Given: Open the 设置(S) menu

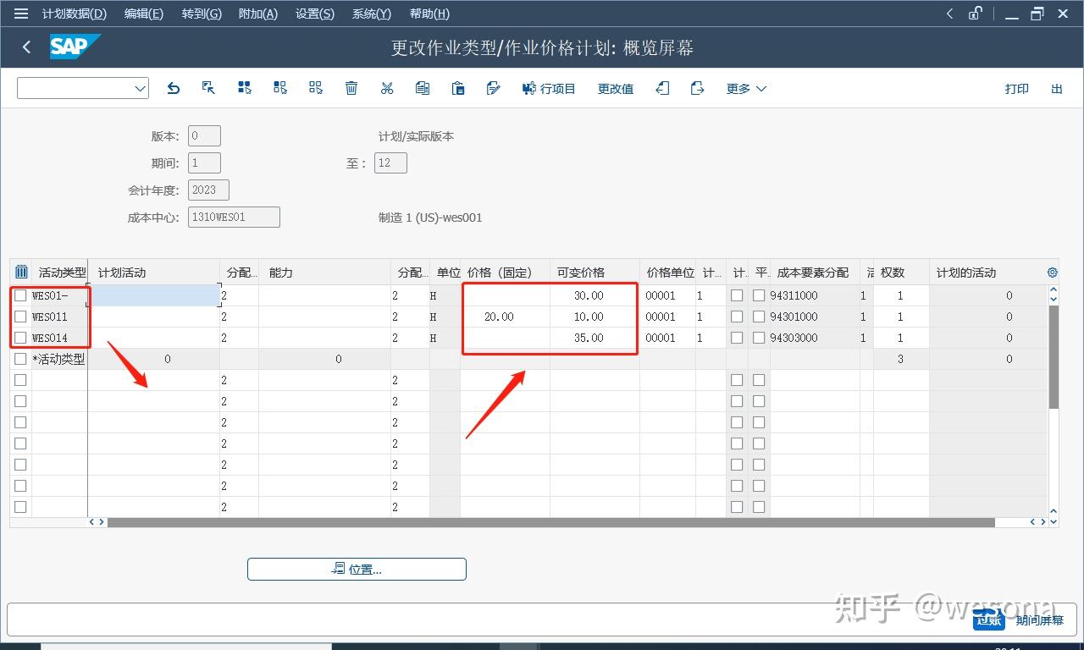Looking at the screenshot, I should tap(314, 14).
